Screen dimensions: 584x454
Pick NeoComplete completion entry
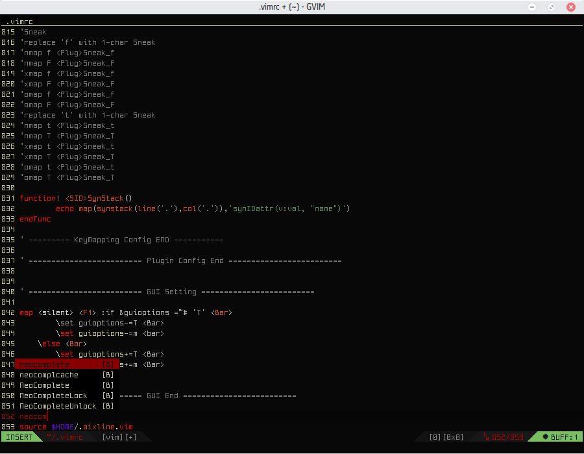(67, 385)
